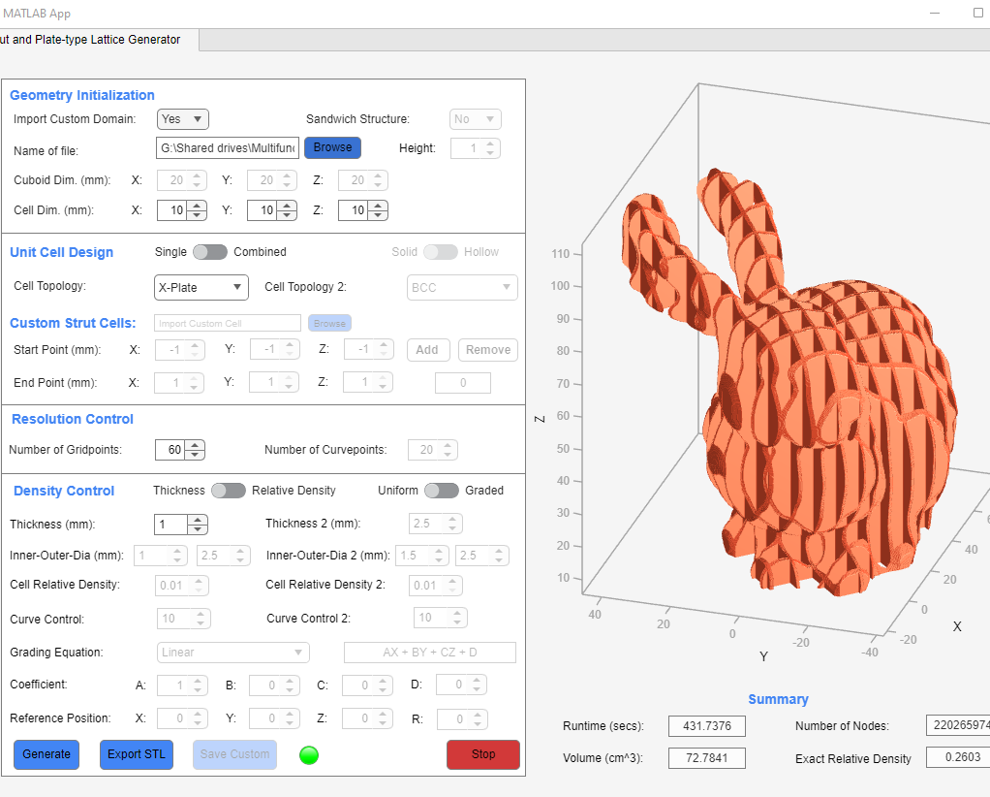Screen dimensions: 990x797
Task: Click the Cell Relative Density 2 field
Action: pyautogui.click(x=436, y=586)
